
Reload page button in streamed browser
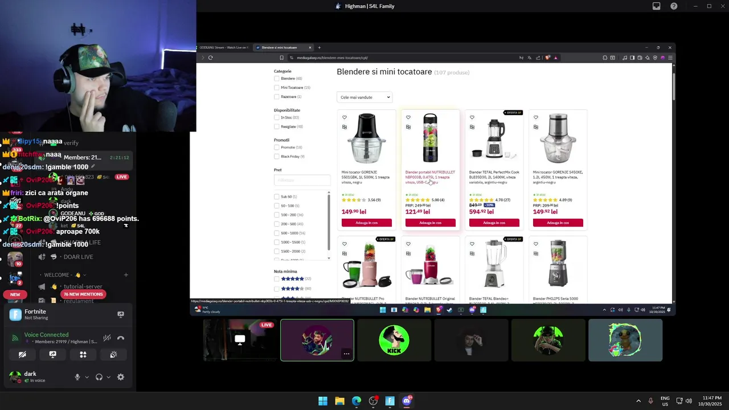(211, 58)
